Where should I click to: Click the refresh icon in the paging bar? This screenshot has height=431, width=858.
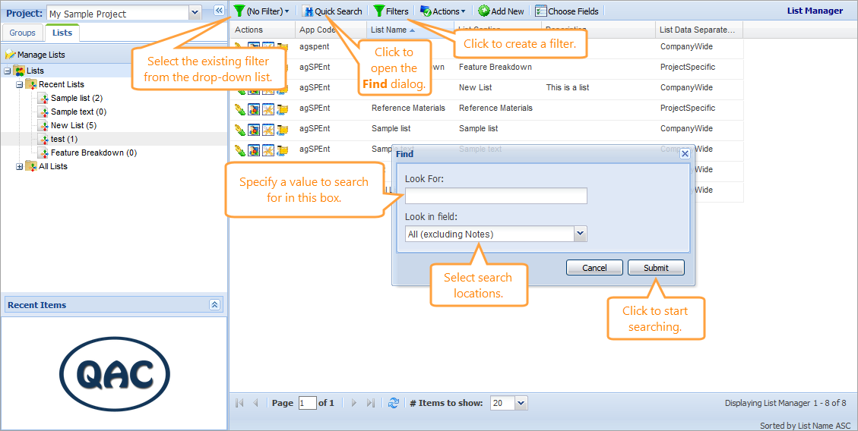(394, 403)
